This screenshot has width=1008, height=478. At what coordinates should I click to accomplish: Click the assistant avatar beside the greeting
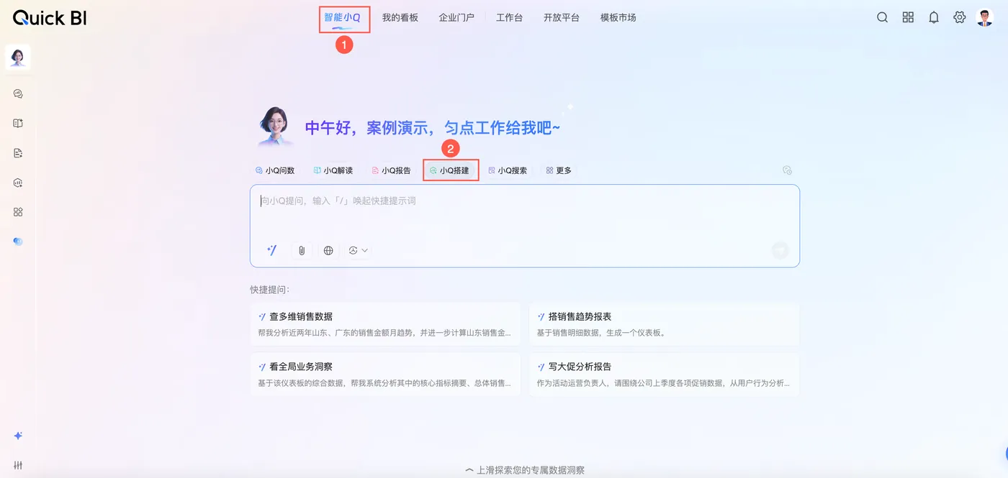276,126
